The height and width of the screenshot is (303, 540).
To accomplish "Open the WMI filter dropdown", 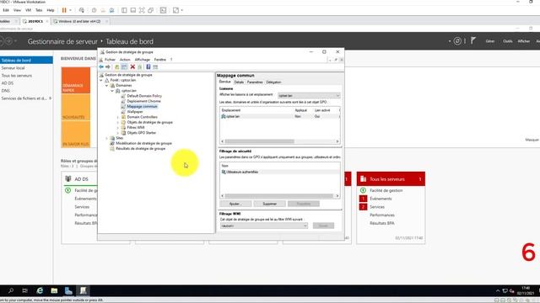I will (264, 226).
